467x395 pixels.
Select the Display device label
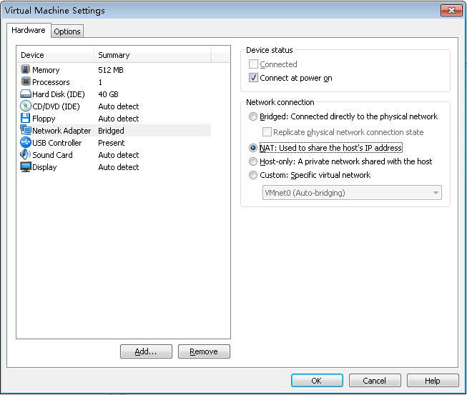[44, 167]
